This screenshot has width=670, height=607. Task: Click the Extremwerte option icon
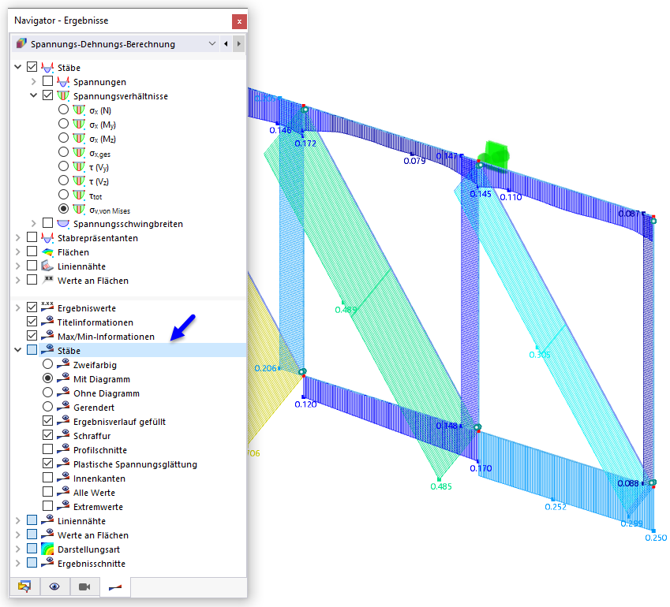tap(63, 506)
